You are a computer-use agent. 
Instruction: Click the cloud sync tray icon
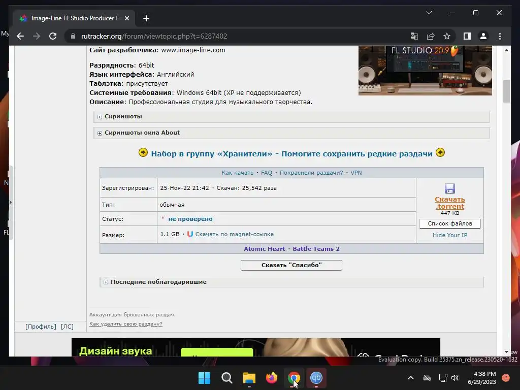point(427,378)
